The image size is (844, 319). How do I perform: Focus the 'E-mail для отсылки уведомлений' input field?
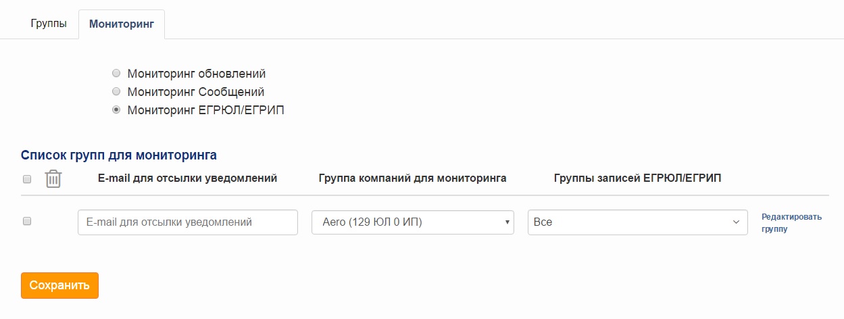pyautogui.click(x=188, y=222)
